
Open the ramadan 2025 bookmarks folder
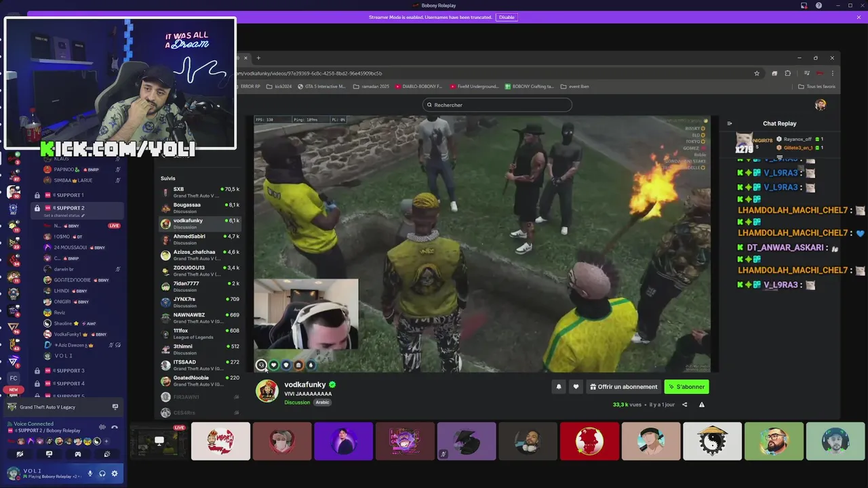pyautogui.click(x=371, y=87)
